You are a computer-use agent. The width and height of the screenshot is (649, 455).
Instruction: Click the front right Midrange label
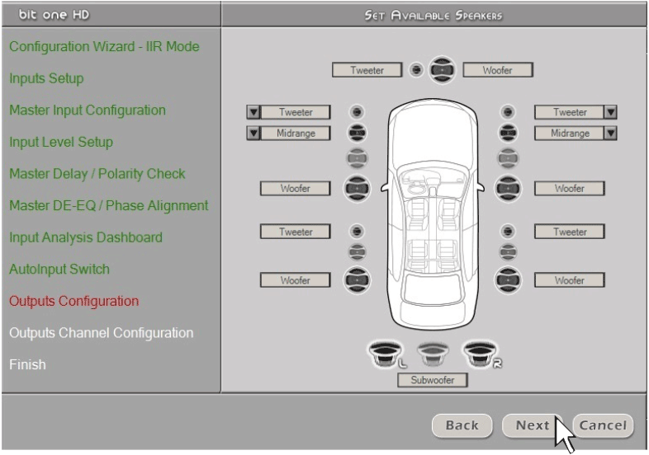(x=570, y=133)
